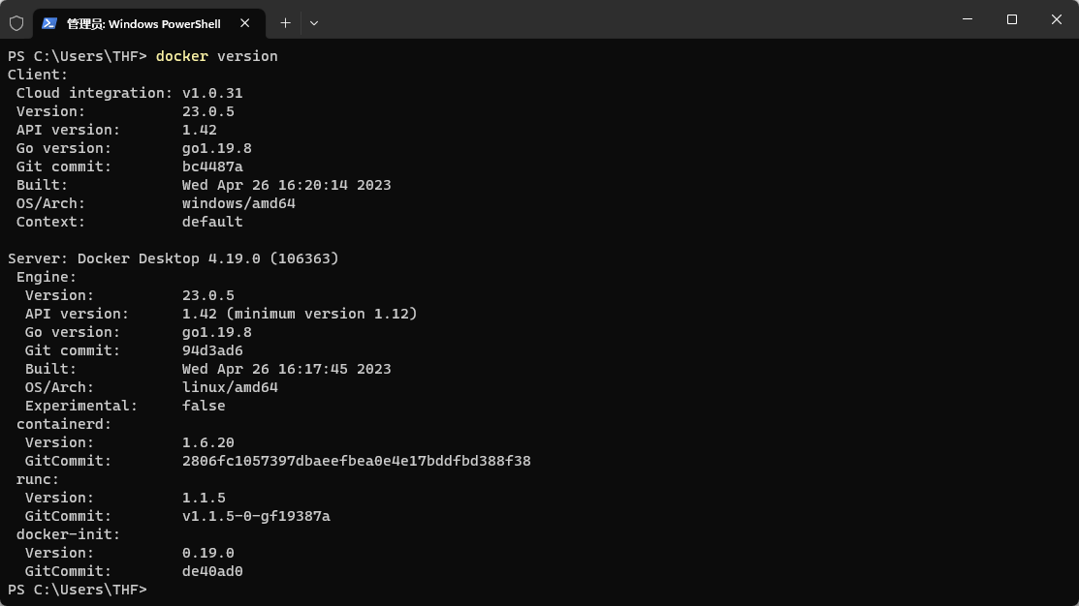Click Context value default
1079x606 pixels.
pyautogui.click(x=212, y=222)
